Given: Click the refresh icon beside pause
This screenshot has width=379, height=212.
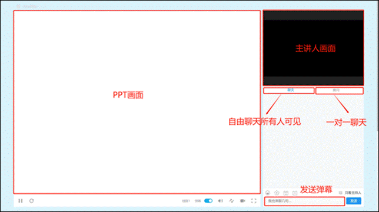Looking at the screenshot, I should click(x=31, y=201).
